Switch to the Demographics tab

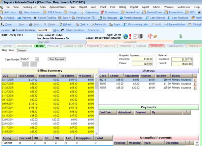point(24,46)
